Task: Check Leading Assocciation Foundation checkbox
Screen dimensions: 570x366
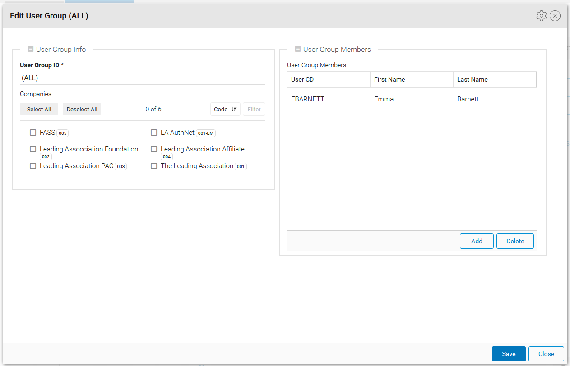Action: point(33,149)
